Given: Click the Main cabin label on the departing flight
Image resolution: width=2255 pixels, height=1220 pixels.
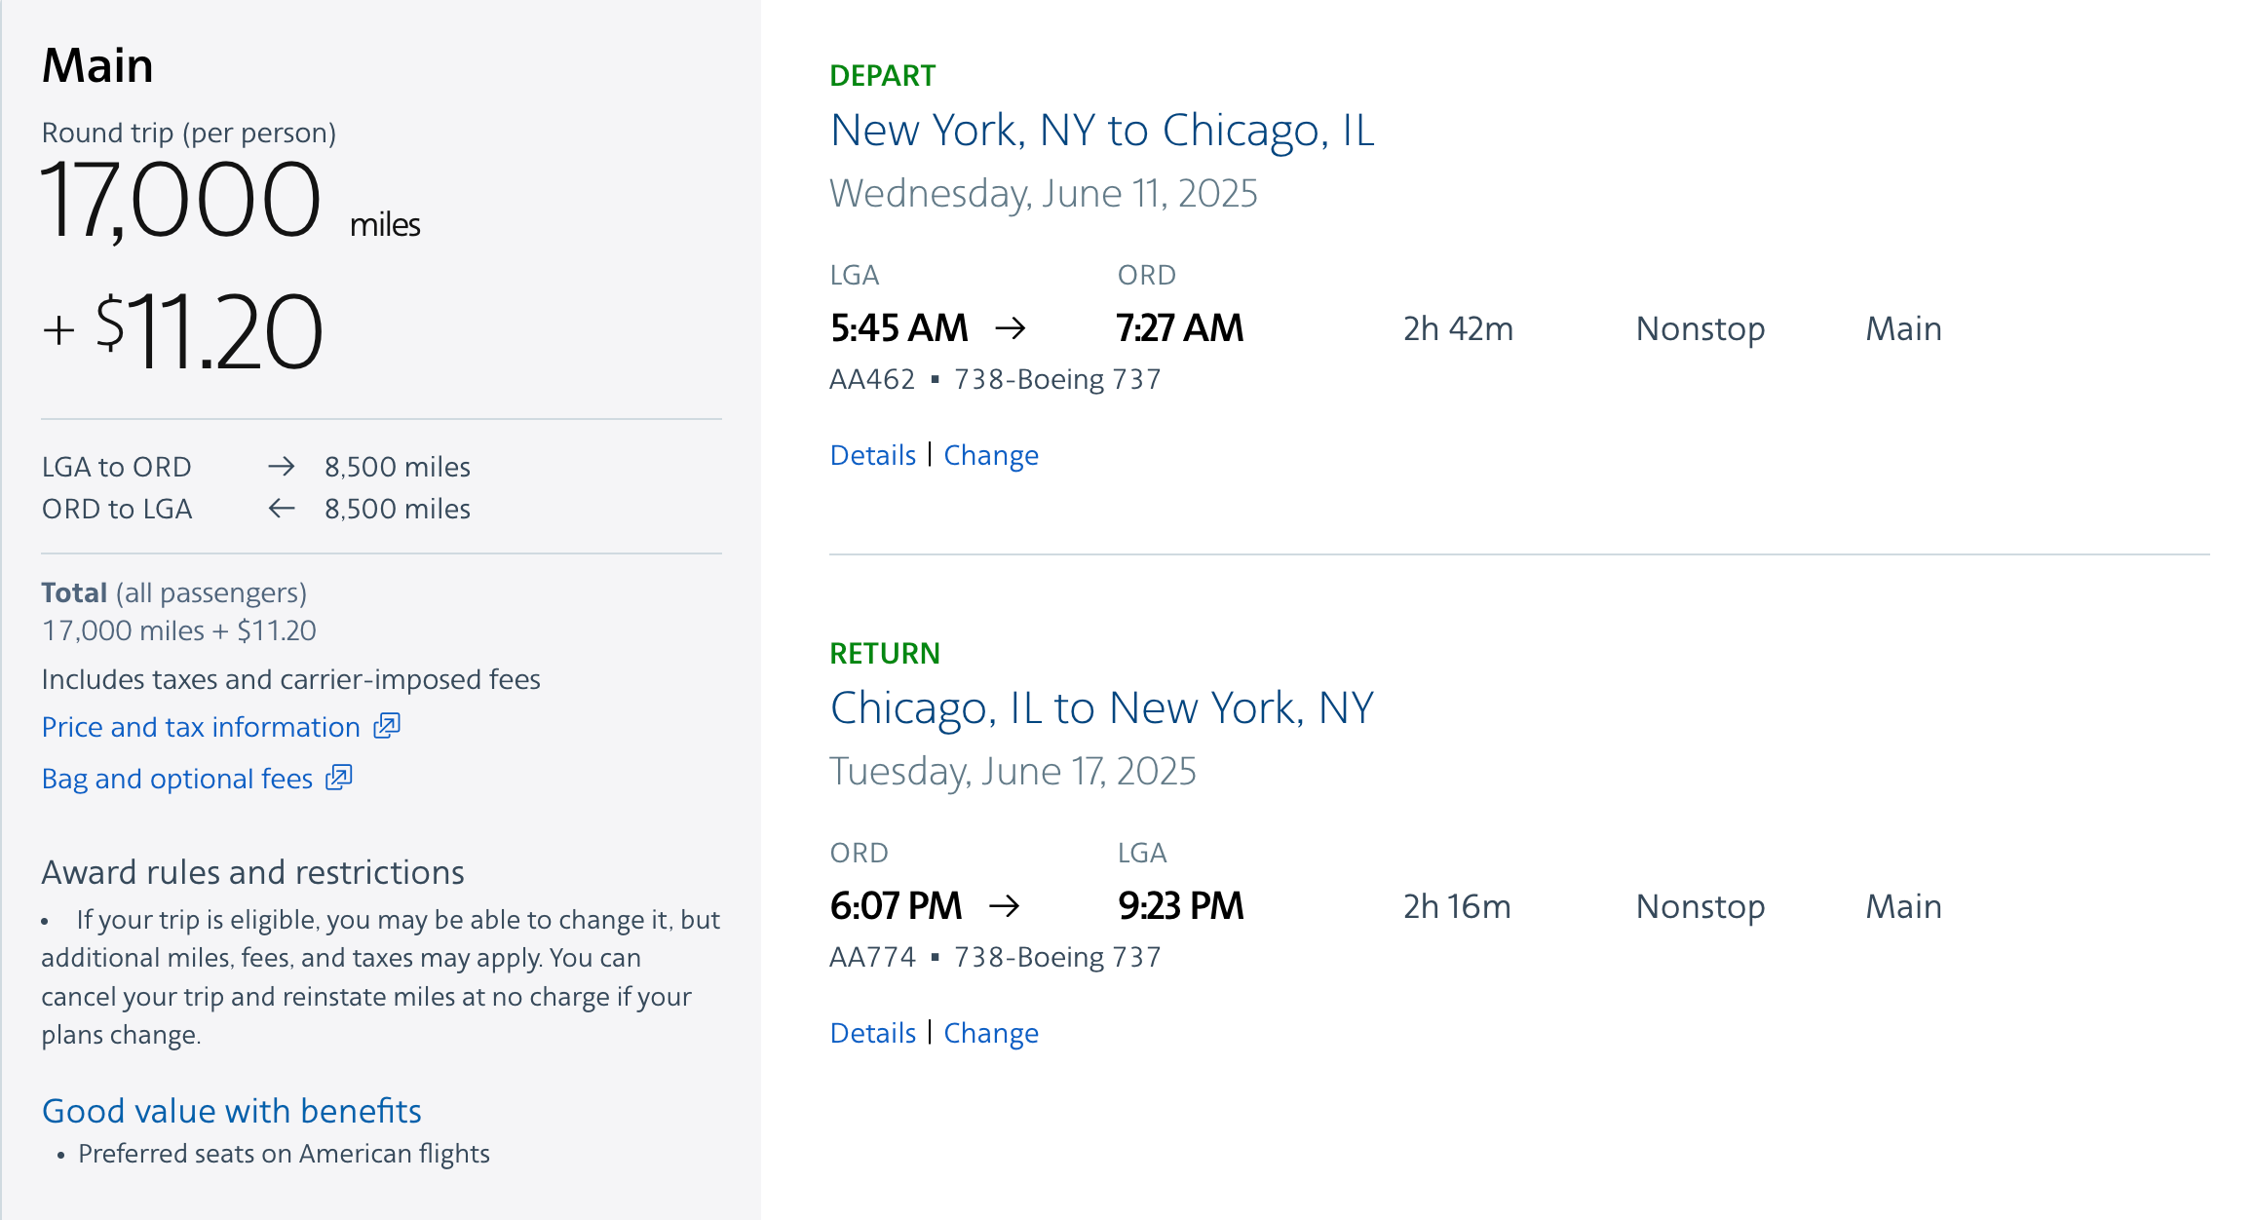Looking at the screenshot, I should [x=1902, y=328].
